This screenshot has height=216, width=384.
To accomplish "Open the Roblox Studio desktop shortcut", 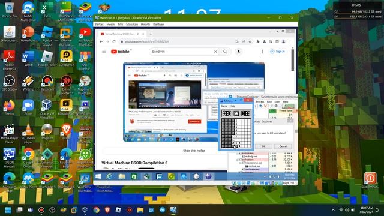I will 47,36.
